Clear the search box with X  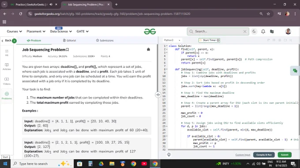pos(245,32)
